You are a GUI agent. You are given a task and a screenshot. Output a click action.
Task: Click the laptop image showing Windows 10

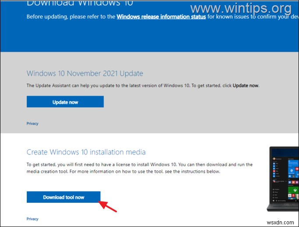(x=283, y=179)
